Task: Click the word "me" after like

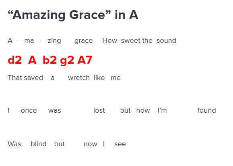Action: [115, 78]
